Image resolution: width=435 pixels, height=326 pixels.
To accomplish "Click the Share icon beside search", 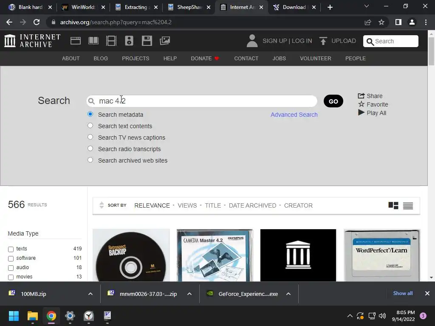I will (x=361, y=96).
